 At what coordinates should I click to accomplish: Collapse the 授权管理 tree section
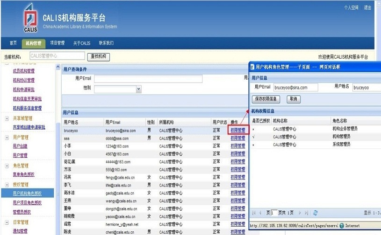click(x=7, y=185)
